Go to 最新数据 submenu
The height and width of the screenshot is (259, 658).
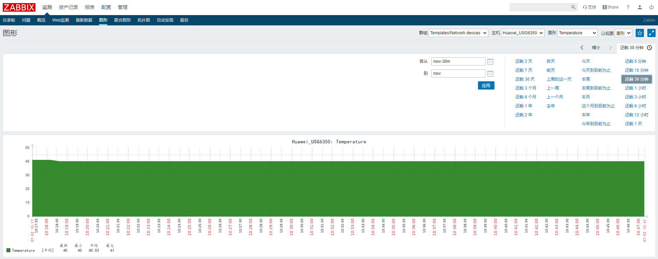[x=84, y=20]
